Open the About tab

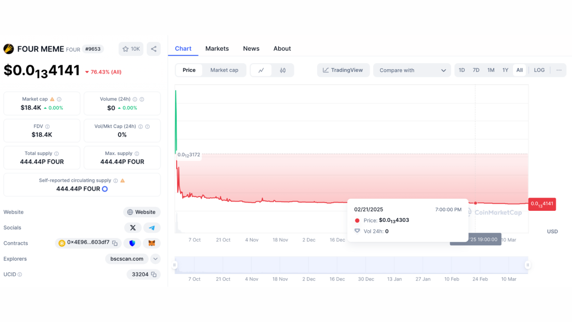[282, 48]
